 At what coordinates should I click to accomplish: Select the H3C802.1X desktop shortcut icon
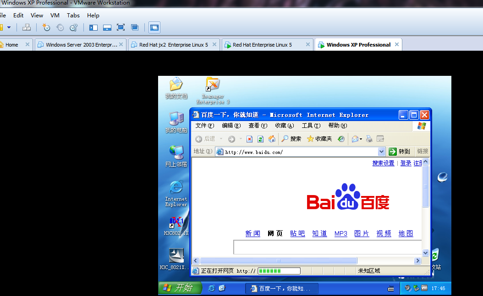coord(176,226)
